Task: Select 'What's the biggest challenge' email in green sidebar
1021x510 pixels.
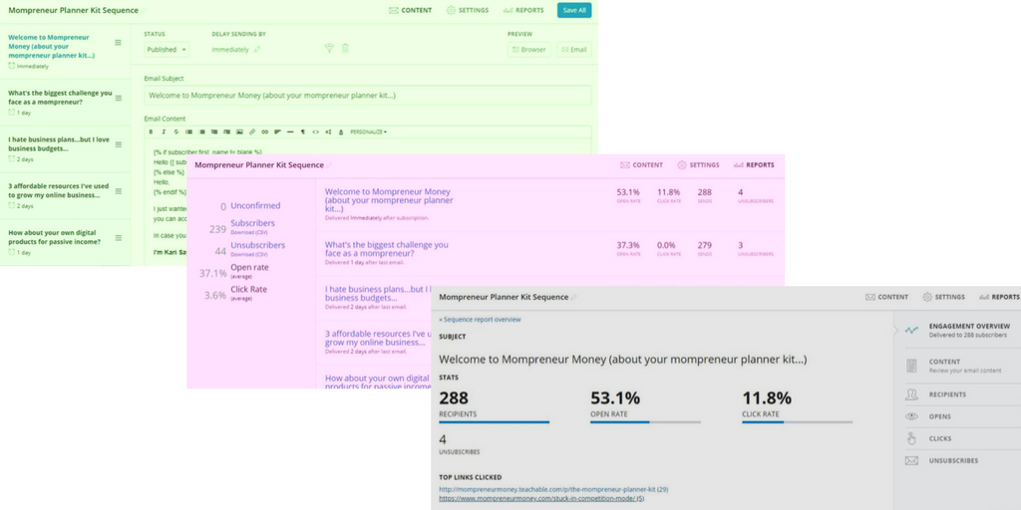Action: [x=60, y=97]
